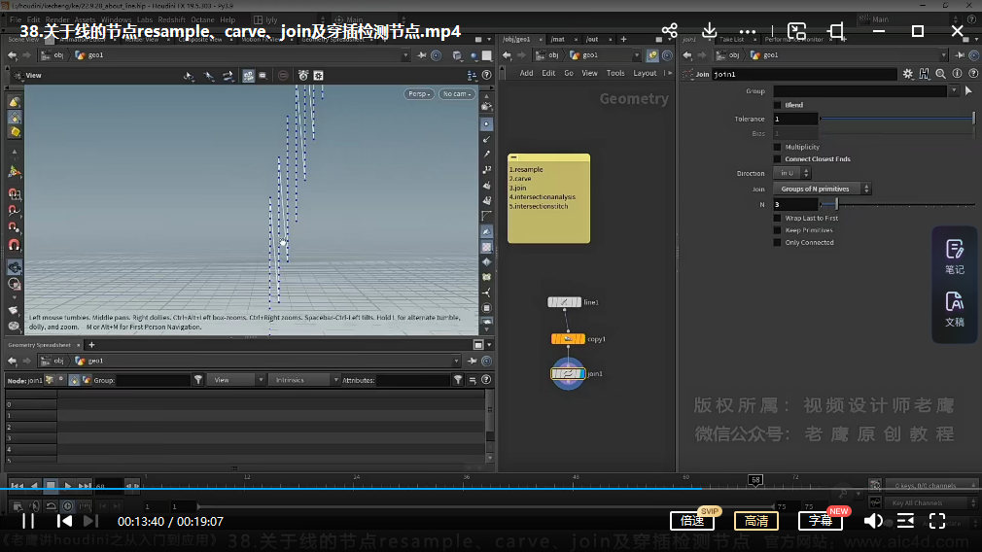Open spreadsheet View dropdown
Viewport: 982px width, 552px height.
point(235,380)
